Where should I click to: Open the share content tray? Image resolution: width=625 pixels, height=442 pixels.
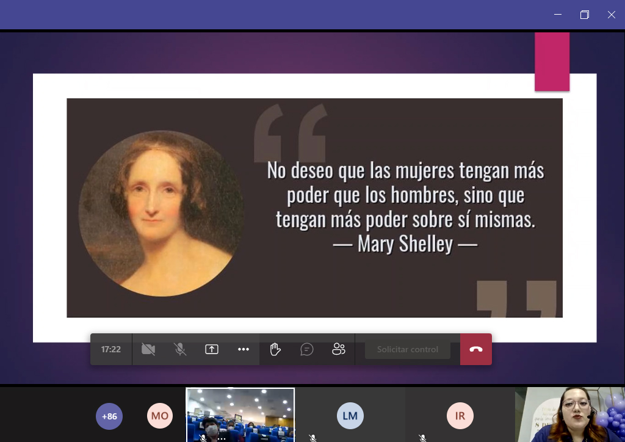click(212, 349)
